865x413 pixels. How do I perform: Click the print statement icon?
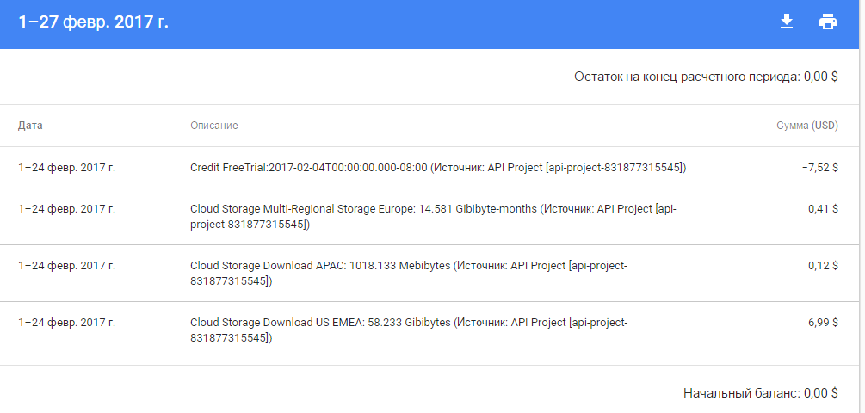pyautogui.click(x=828, y=22)
